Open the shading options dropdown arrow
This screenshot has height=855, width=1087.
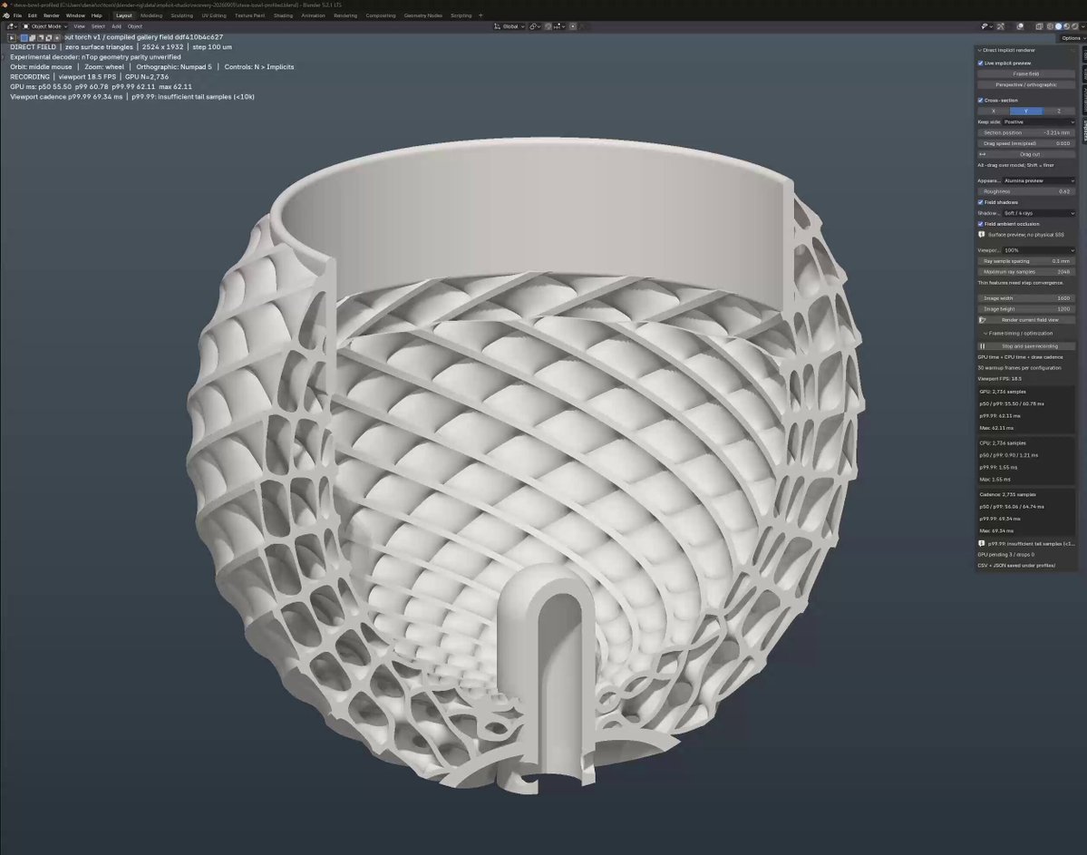coord(1082,26)
